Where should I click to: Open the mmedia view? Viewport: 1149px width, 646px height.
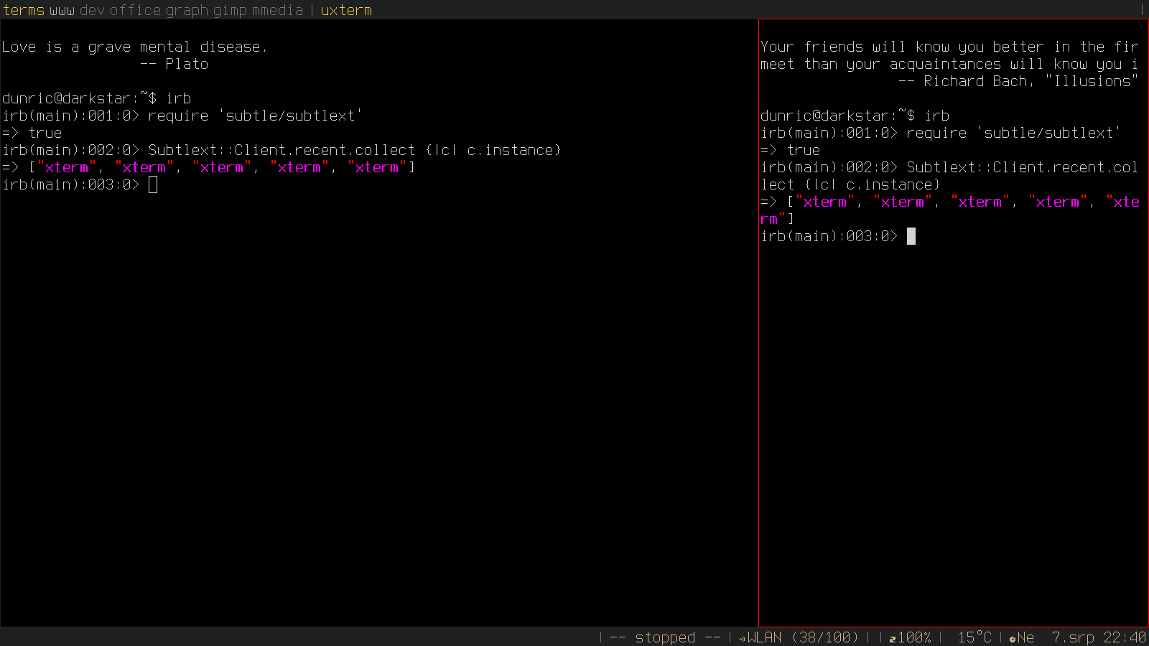277,10
